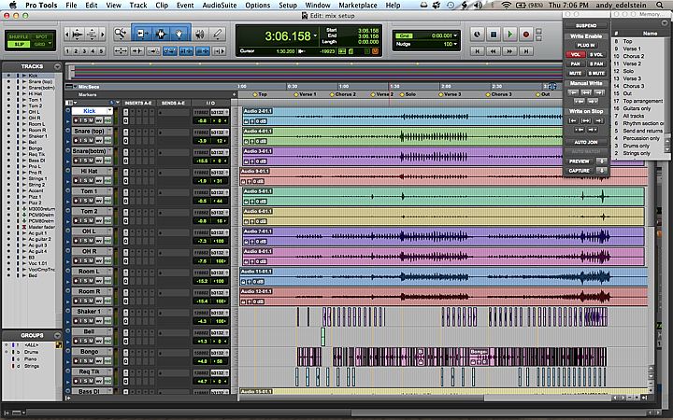The height and width of the screenshot is (420, 673).
Task: Add a marker with plus button
Action: (x=234, y=94)
